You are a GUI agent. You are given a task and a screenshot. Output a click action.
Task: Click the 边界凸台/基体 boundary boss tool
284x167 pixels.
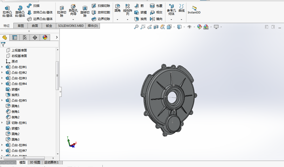click(40, 19)
